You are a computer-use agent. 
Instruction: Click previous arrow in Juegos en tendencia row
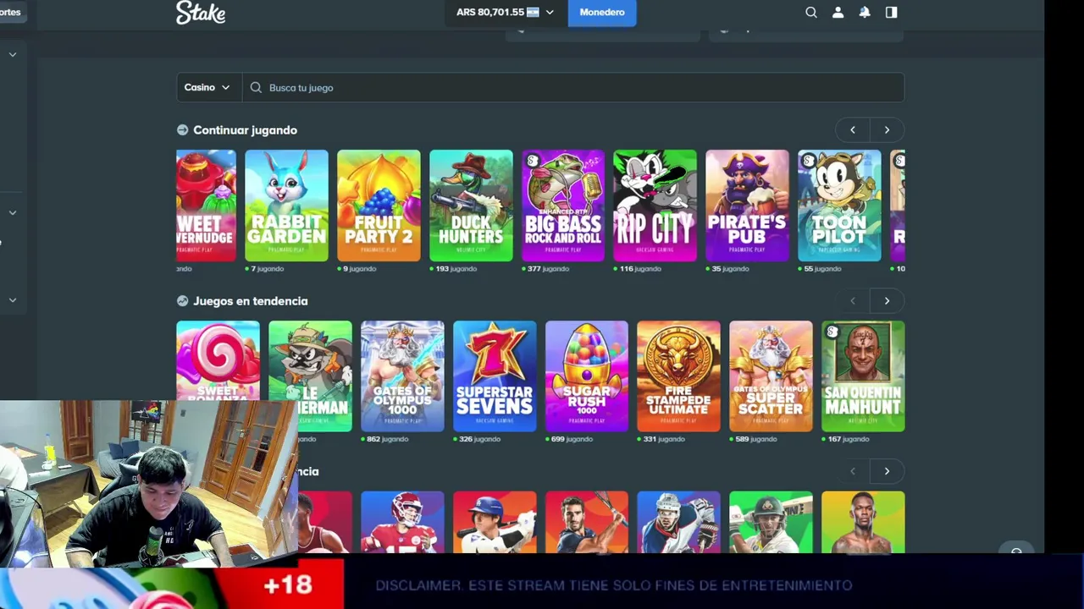pyautogui.click(x=853, y=301)
